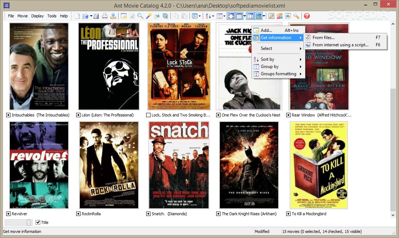Click the Delete movie toolbar icon
Image resolution: width=399 pixels, height=238 pixels.
132,16
